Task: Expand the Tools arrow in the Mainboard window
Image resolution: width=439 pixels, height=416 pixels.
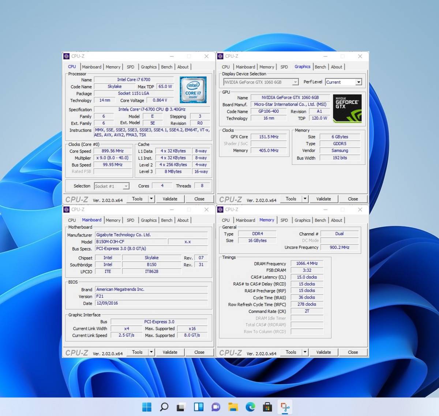Action: pyautogui.click(x=151, y=352)
